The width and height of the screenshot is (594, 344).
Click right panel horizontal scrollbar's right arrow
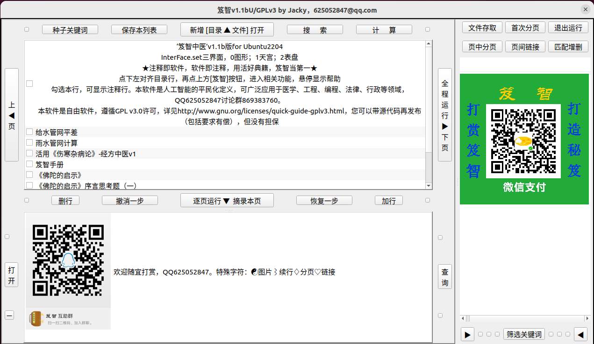pos(587,318)
